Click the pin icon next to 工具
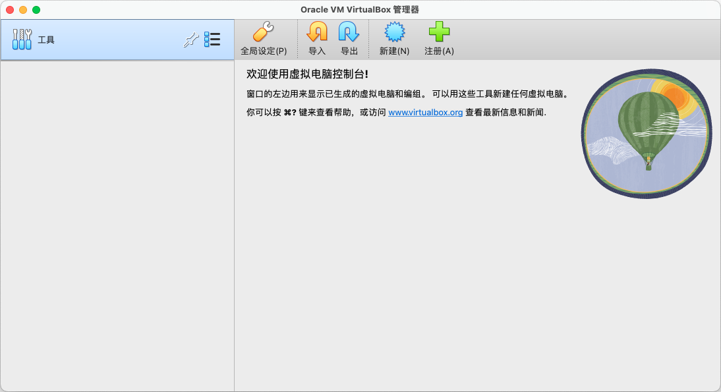Screen dimensions: 721x392 [191, 40]
